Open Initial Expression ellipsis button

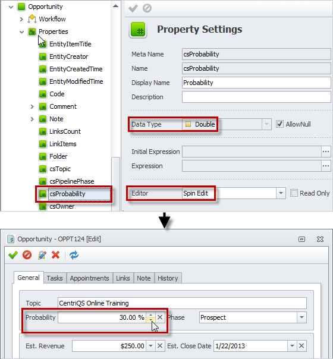click(x=326, y=152)
